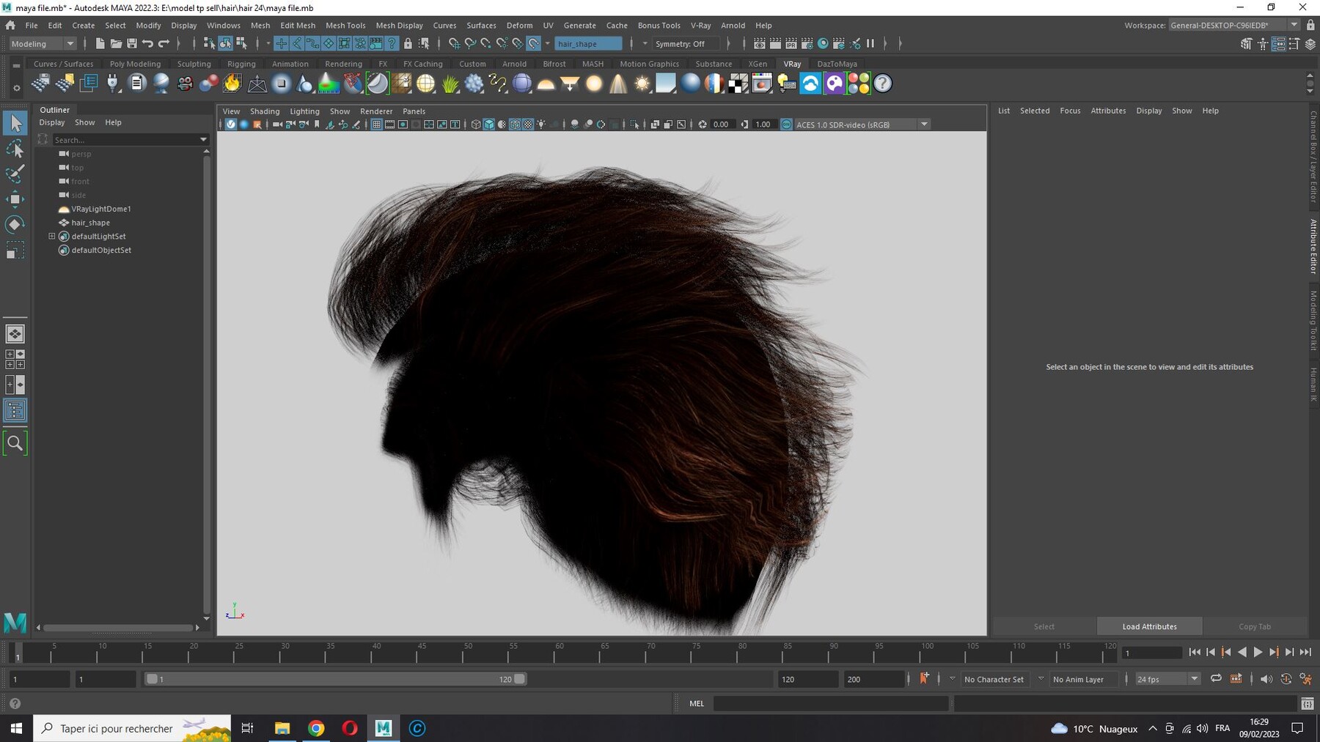Click the V-Ray dome light shelf icon
This screenshot has height=742, width=1320.
click(x=546, y=84)
